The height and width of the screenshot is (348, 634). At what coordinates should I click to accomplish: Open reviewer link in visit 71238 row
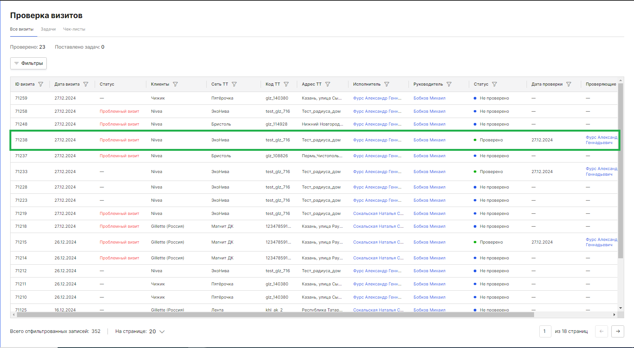pyautogui.click(x=602, y=140)
